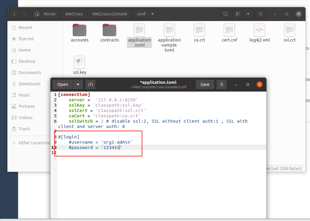Maximize the text editor window
Viewport: 310px width, 221px height.
[248, 84]
